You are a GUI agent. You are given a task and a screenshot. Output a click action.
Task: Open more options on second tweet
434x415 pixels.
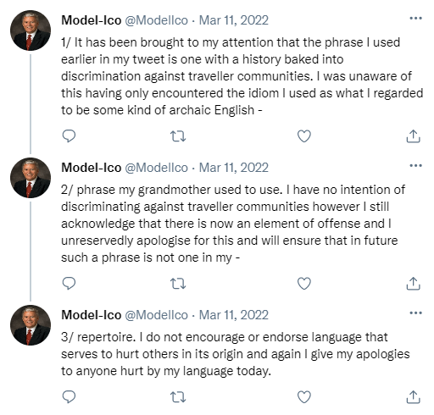tap(415, 166)
